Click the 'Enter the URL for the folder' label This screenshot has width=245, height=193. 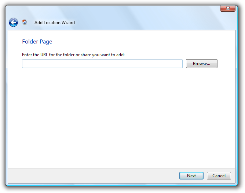pos(73,55)
